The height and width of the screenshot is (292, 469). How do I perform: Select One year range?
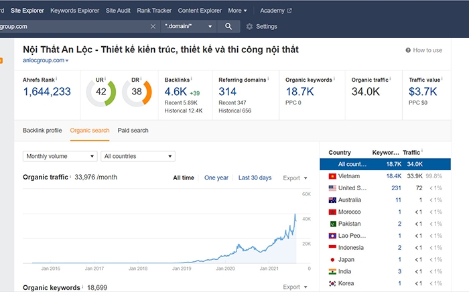216,178
